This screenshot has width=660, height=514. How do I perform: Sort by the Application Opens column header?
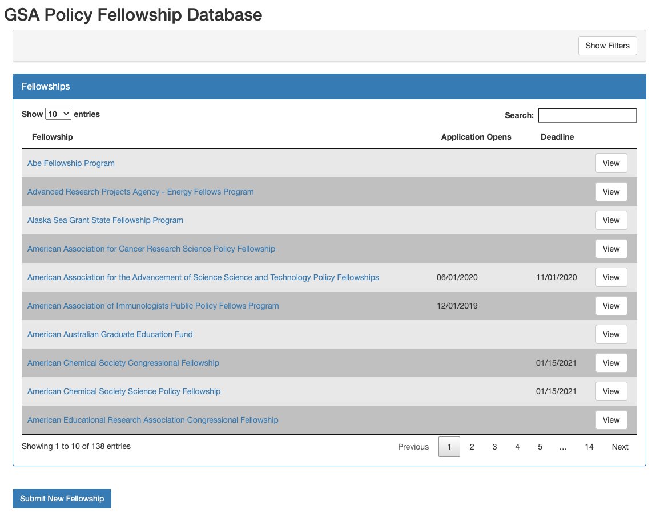pyautogui.click(x=476, y=137)
